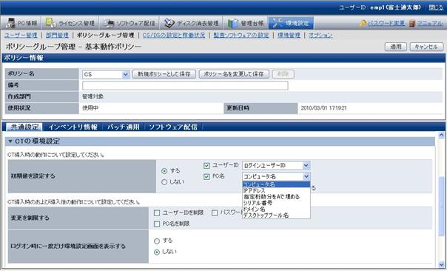Open the マニュアル link
447x271 pixels.
pyautogui.click(x=430, y=23)
